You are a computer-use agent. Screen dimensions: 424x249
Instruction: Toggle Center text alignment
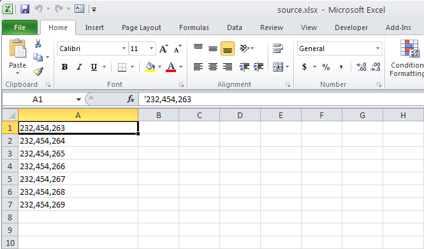pyautogui.click(x=213, y=66)
